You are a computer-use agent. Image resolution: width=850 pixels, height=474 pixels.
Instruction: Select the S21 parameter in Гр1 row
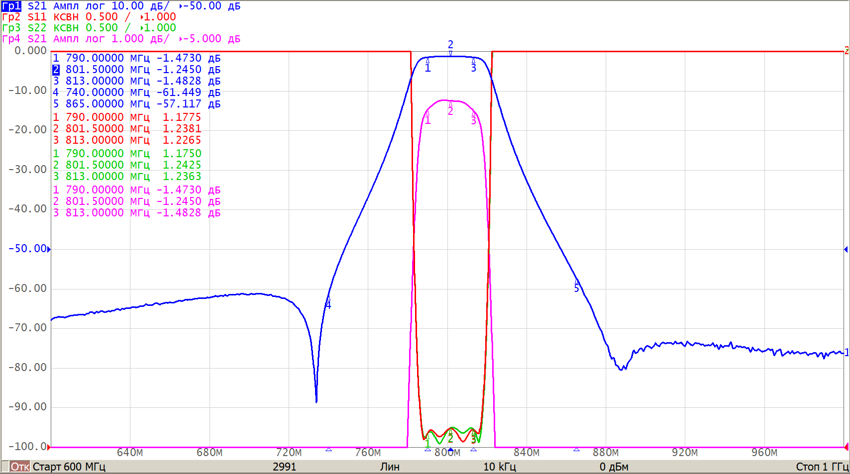coord(37,6)
